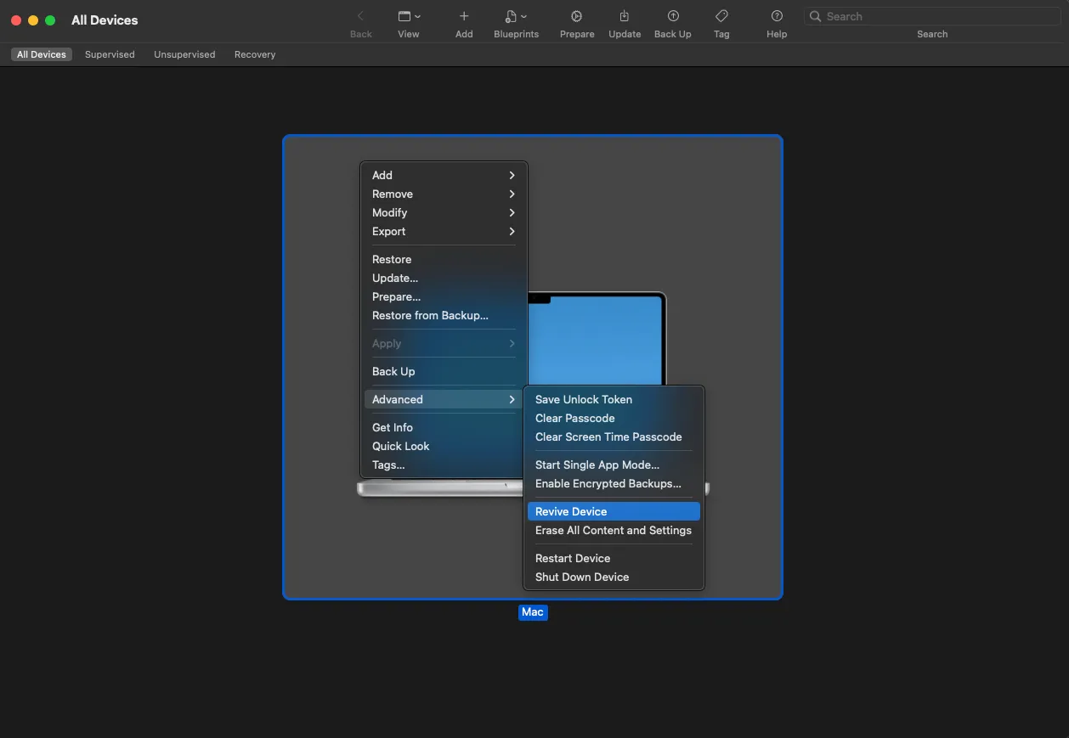Switch to the Recovery tab

point(255,54)
